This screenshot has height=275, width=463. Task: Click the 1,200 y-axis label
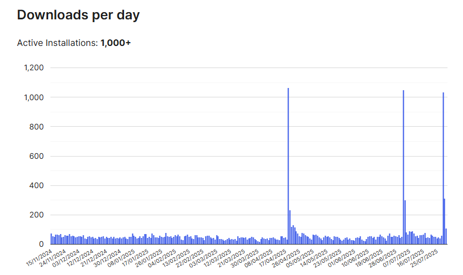pyautogui.click(x=33, y=68)
